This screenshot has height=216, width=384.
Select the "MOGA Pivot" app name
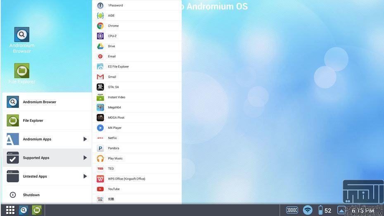click(116, 118)
